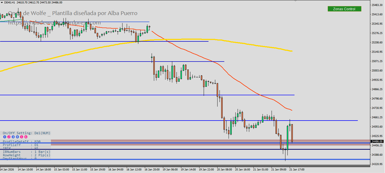385x173 pixels.
Task: Click the 21 Jan 09:00 time label
Action: pyautogui.click(x=279, y=169)
